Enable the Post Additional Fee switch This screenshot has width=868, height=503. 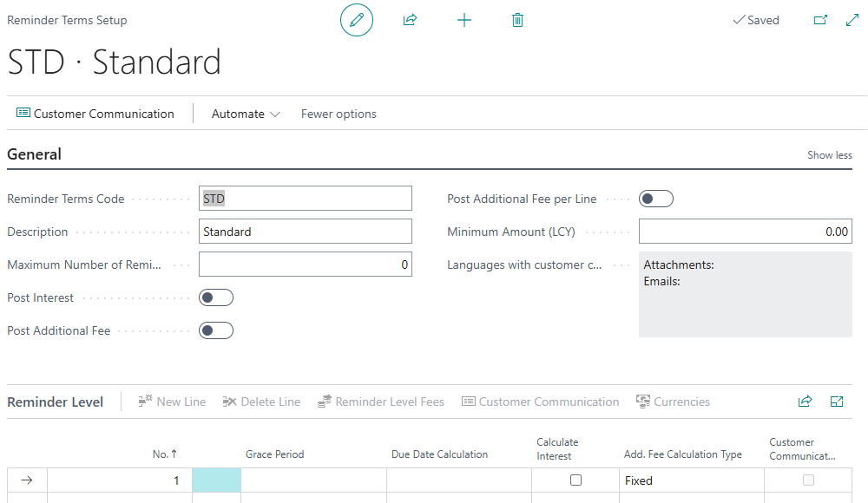pos(216,330)
